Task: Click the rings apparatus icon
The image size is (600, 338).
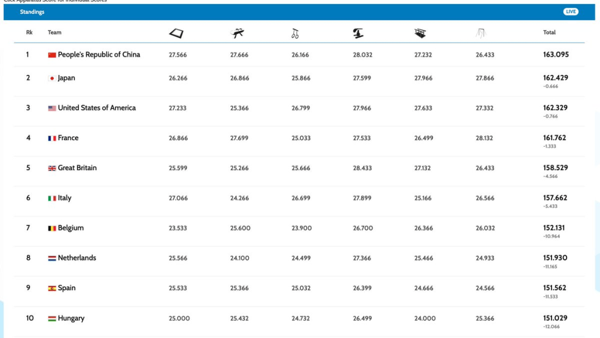Action: tap(295, 33)
